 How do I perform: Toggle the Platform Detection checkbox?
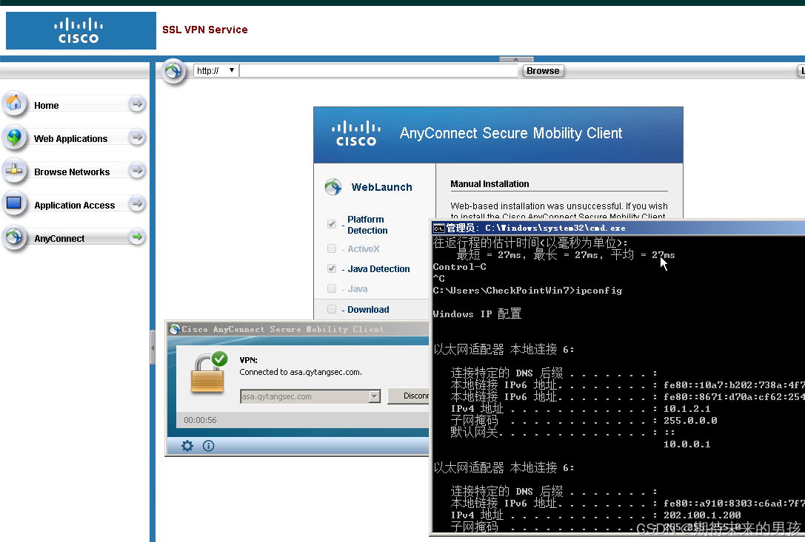pyautogui.click(x=332, y=224)
